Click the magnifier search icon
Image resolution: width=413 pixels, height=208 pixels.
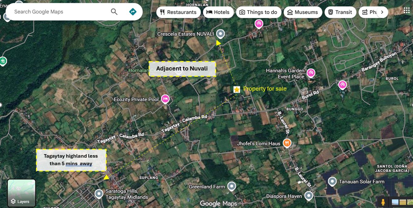[114, 12]
